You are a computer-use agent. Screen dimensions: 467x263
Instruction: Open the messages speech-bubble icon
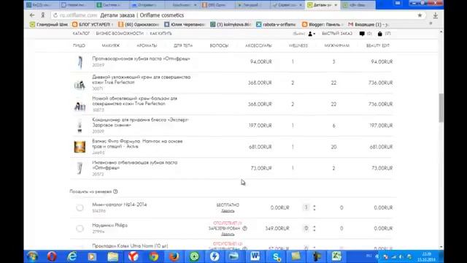tap(362, 34)
